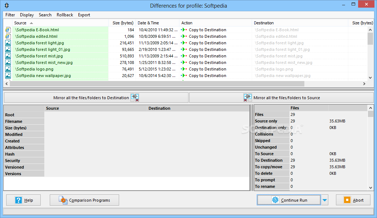Expand the Continue Run dropdown arrow

click(325, 200)
